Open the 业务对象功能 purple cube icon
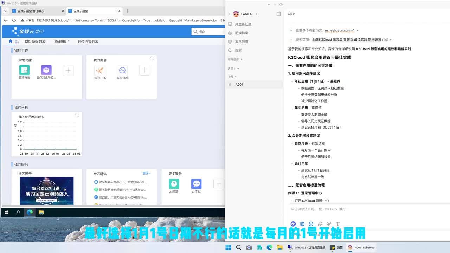Screen dimensions: 450x253 (x=46, y=70)
